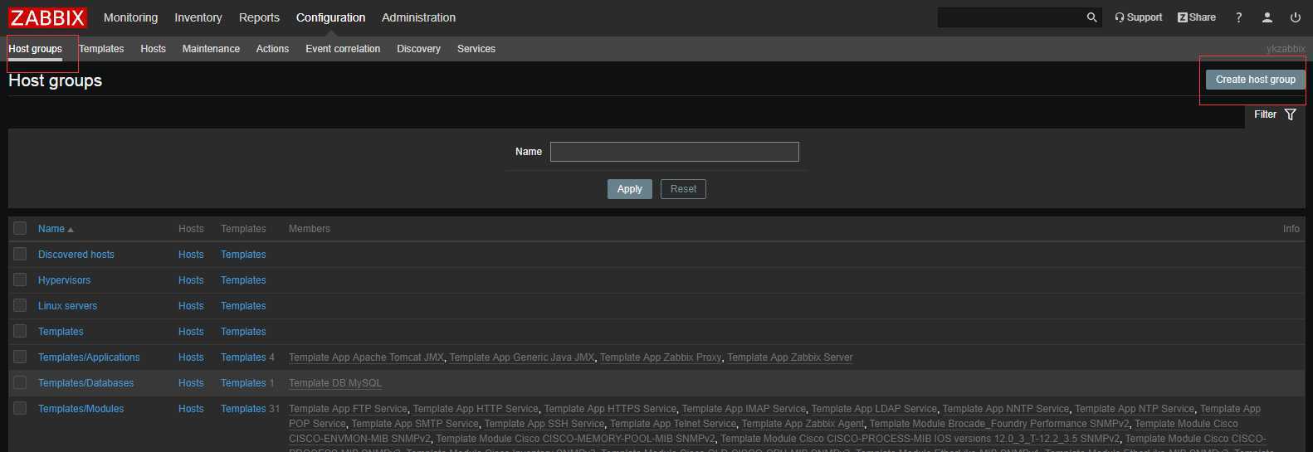Open Template App Zabbix Server
1313x452 pixels.
[790, 357]
